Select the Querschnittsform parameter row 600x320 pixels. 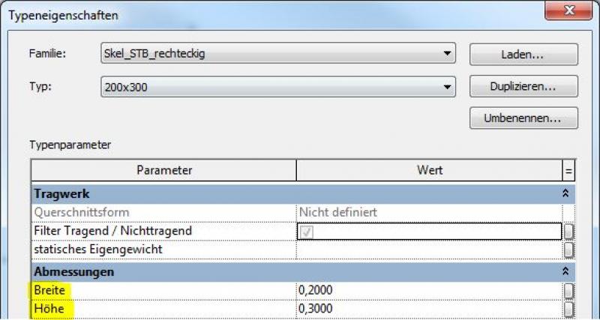164,212
